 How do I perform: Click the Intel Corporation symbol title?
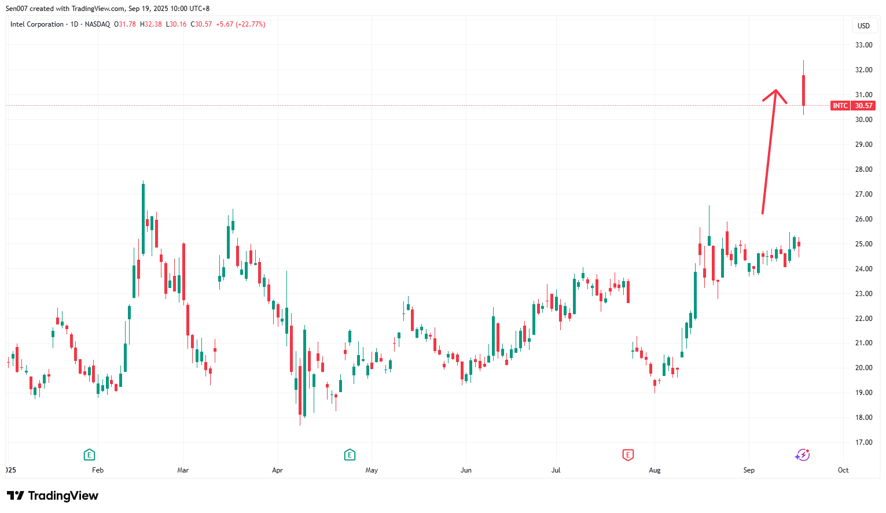click(x=37, y=24)
